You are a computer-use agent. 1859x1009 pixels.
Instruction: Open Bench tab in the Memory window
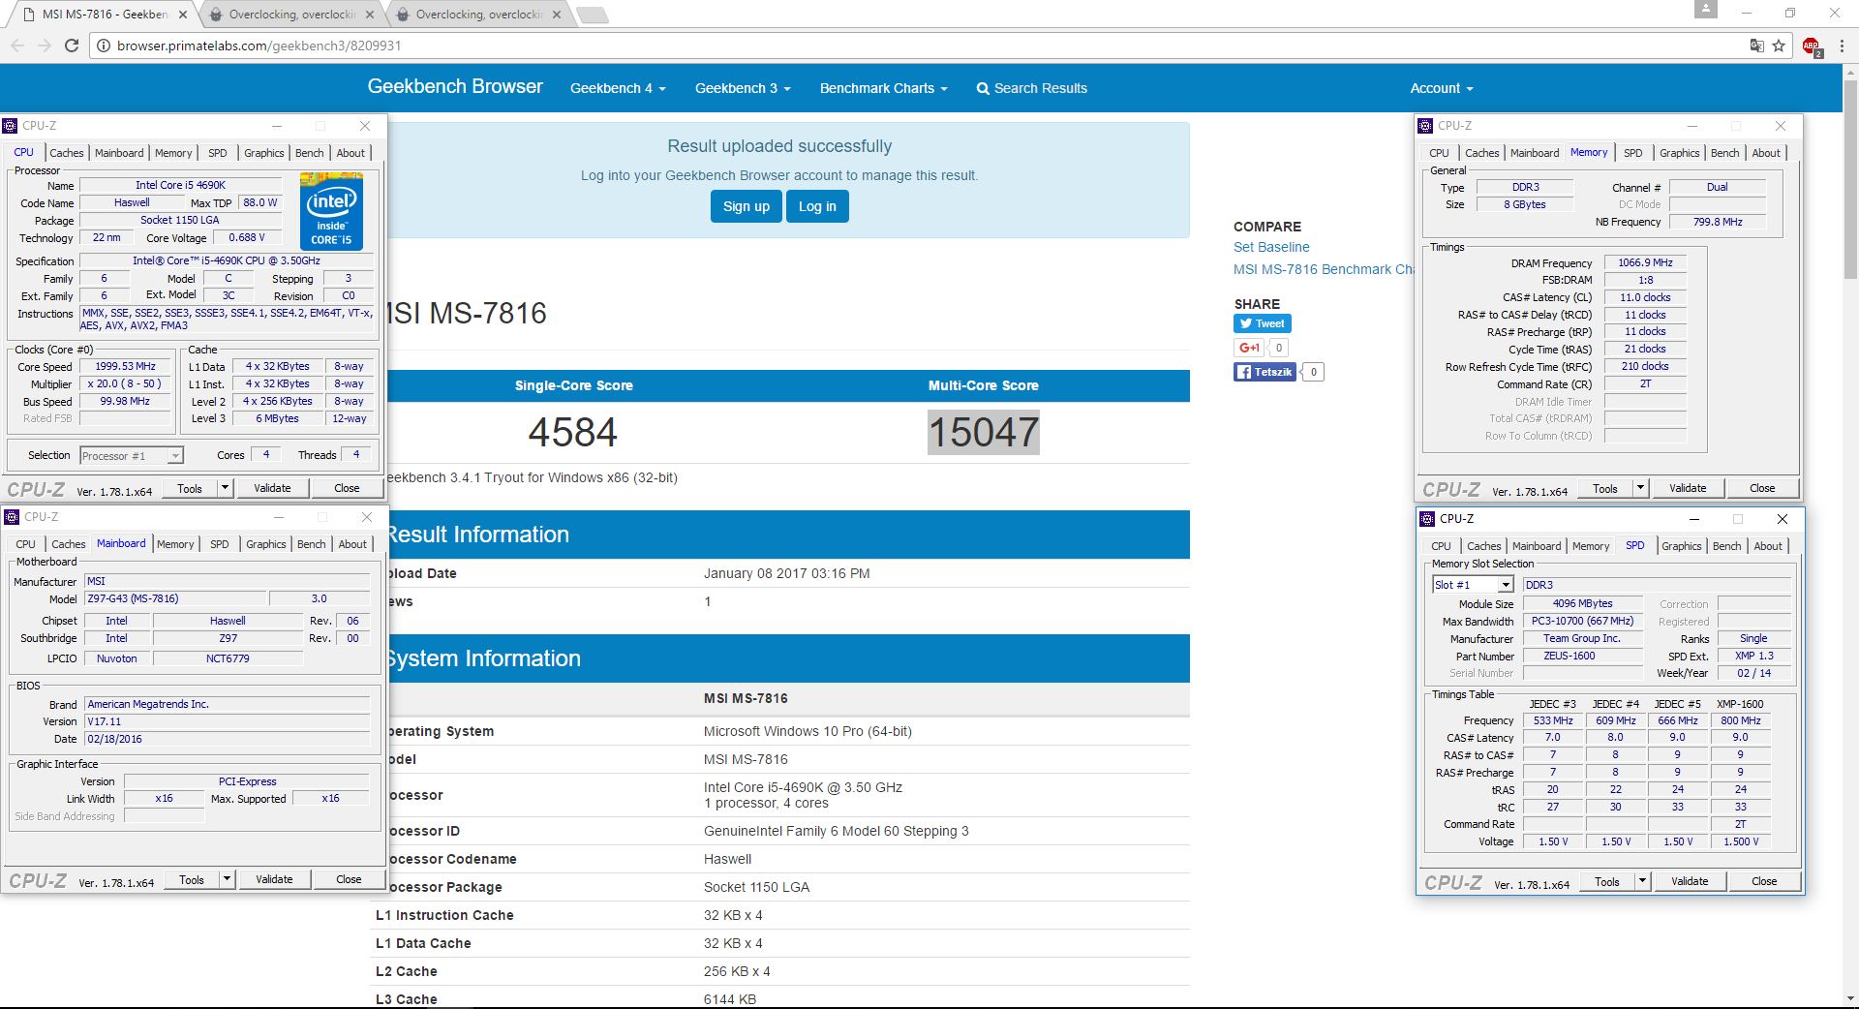pos(1724,153)
